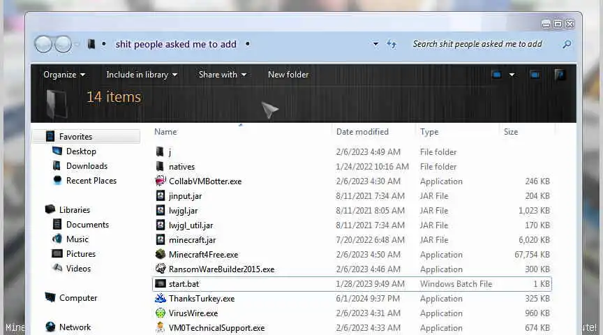This screenshot has height=335, width=603.
Task: Open Pictures library
Action: click(x=81, y=254)
